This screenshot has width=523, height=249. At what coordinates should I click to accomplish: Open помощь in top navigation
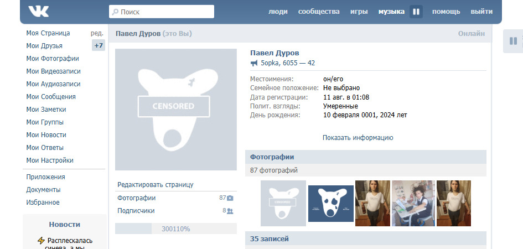click(446, 12)
